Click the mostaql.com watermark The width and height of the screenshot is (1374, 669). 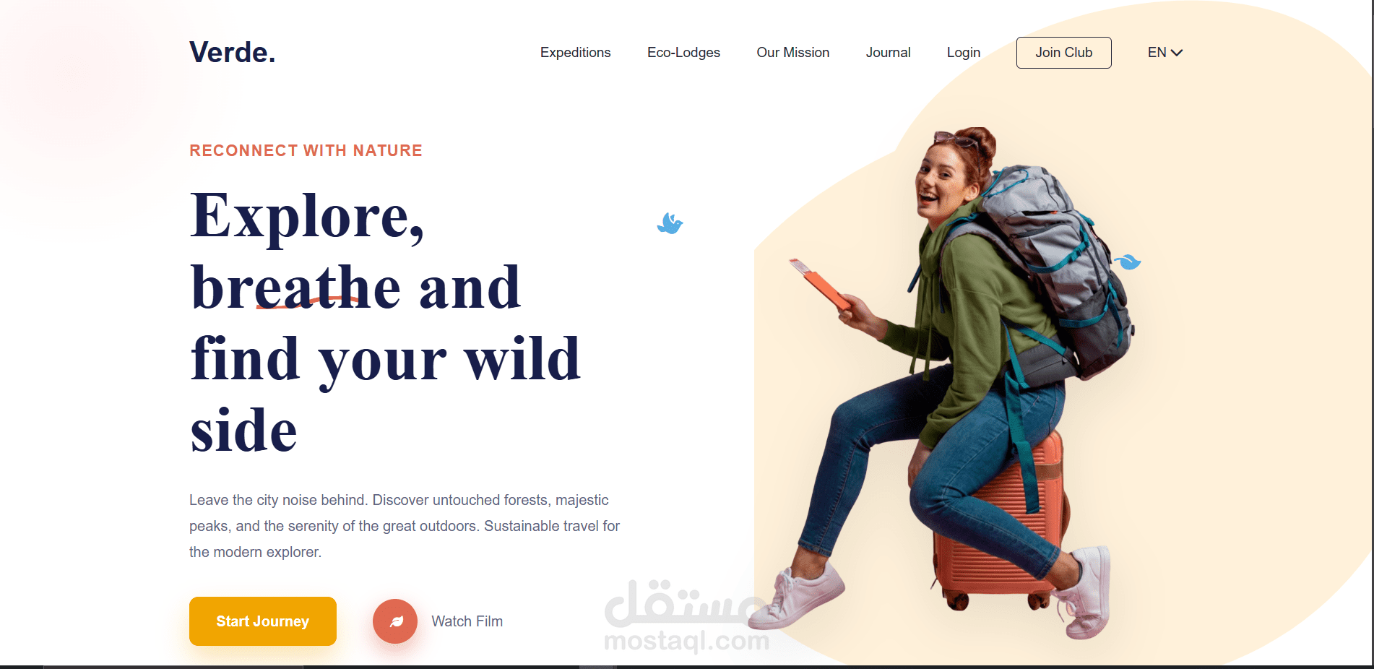(686, 639)
